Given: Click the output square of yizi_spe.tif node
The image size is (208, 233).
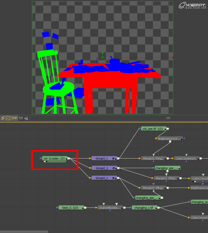Looking at the screenshot, I should 168,129.
